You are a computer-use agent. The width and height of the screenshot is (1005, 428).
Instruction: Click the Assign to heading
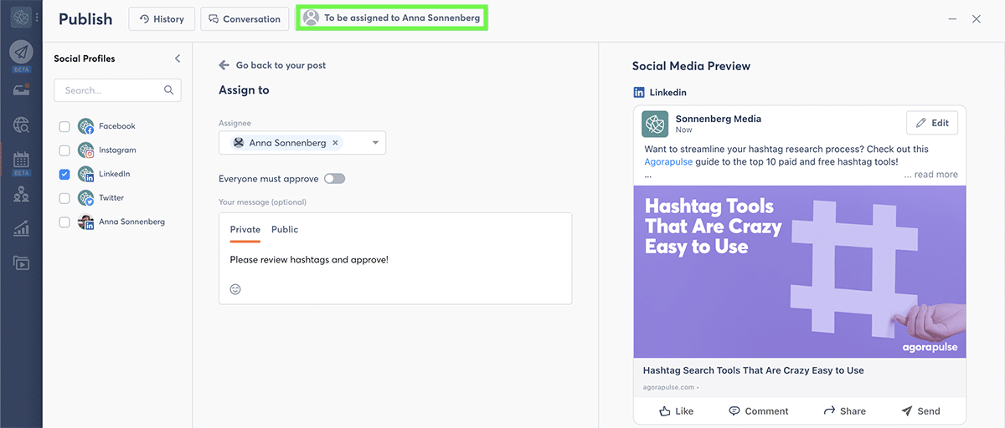[244, 90]
